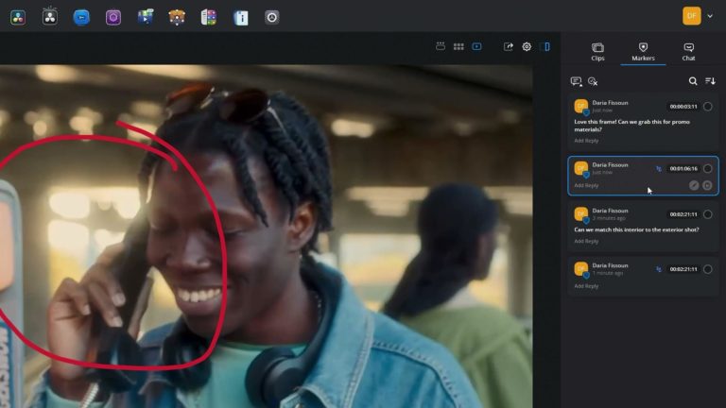This screenshot has width=726, height=408.
Task: Click Daria Fissoun avatar on bottom marker
Action: pyautogui.click(x=581, y=269)
